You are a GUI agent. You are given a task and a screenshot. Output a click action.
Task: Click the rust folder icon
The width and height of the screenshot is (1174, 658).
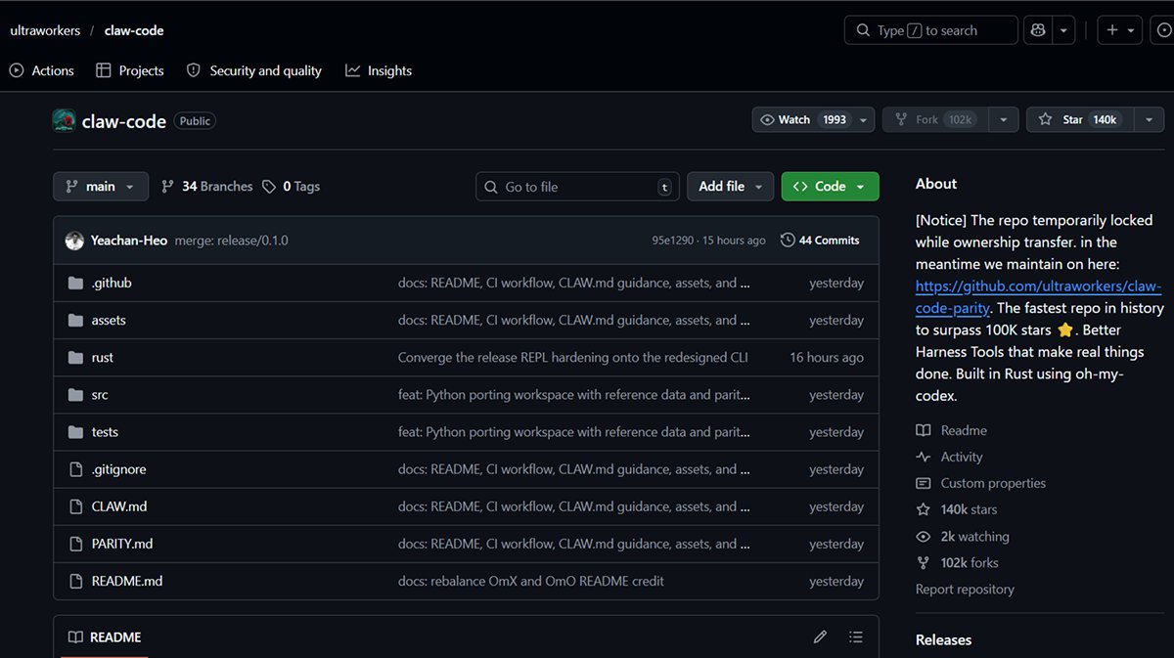(x=75, y=358)
